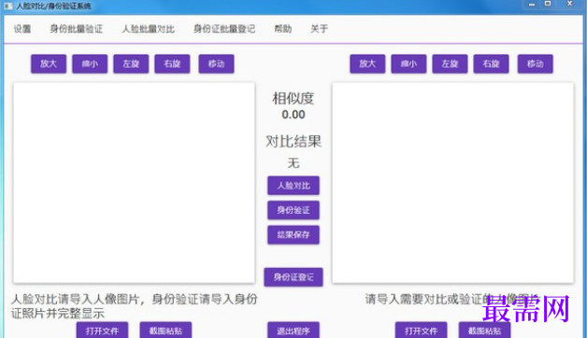Save results with 结果保存 button
Viewport: 587px width, 338px height.
pos(293,234)
